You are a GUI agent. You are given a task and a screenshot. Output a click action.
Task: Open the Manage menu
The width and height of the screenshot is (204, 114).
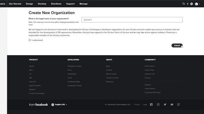[x=84, y=4]
